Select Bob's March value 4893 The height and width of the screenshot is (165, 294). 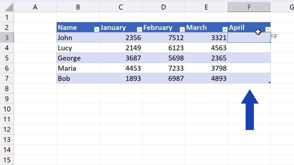(x=206, y=78)
